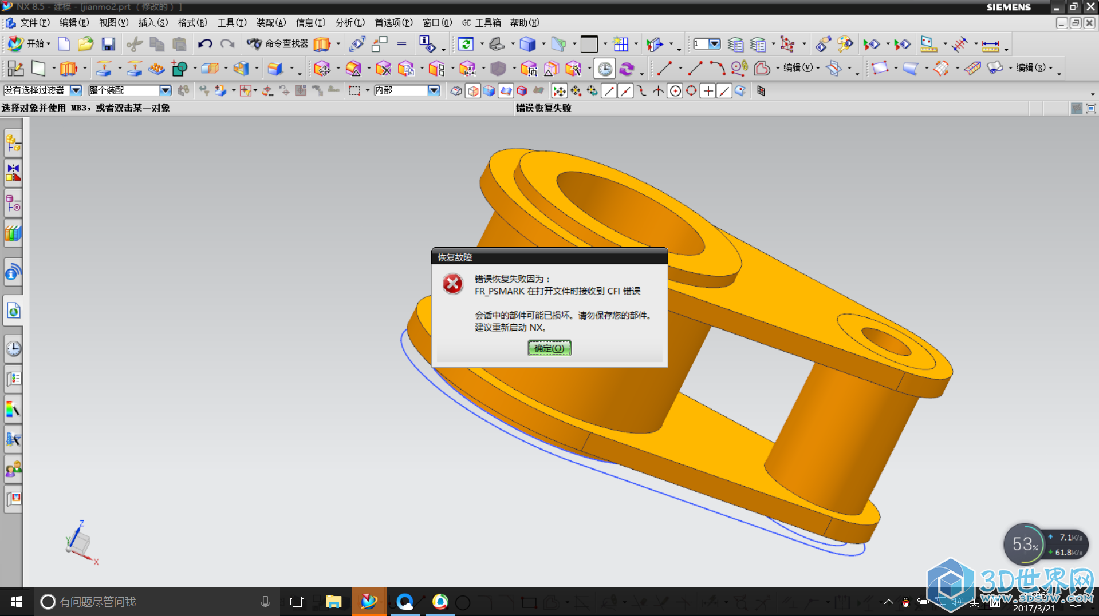The width and height of the screenshot is (1099, 616).
Task: Open the 帮助(H) menu
Action: pyautogui.click(x=525, y=23)
